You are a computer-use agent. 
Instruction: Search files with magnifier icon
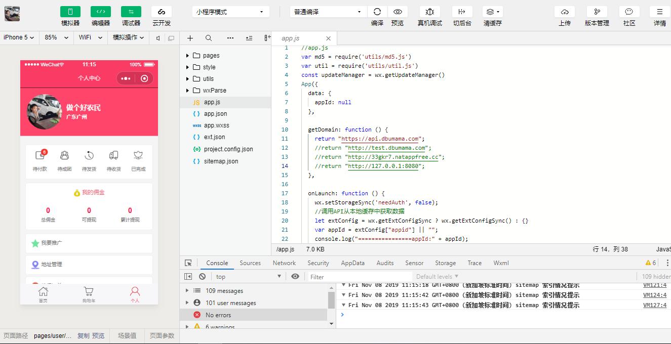pyautogui.click(x=209, y=38)
